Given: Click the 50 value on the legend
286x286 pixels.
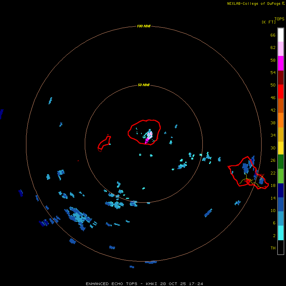Looking at the screenshot, I should click(x=273, y=85).
